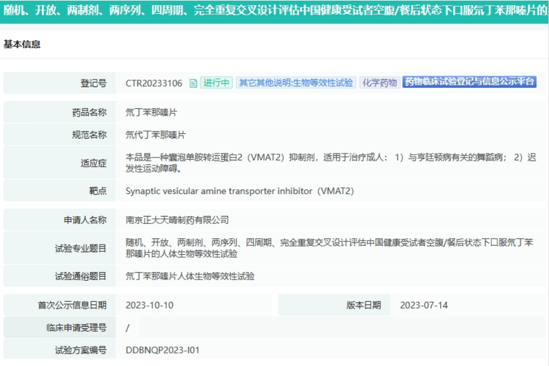The width and height of the screenshot is (549, 366).
Task: Click the standard name 氘代丁苯那嗪片
Action: [x=155, y=135]
